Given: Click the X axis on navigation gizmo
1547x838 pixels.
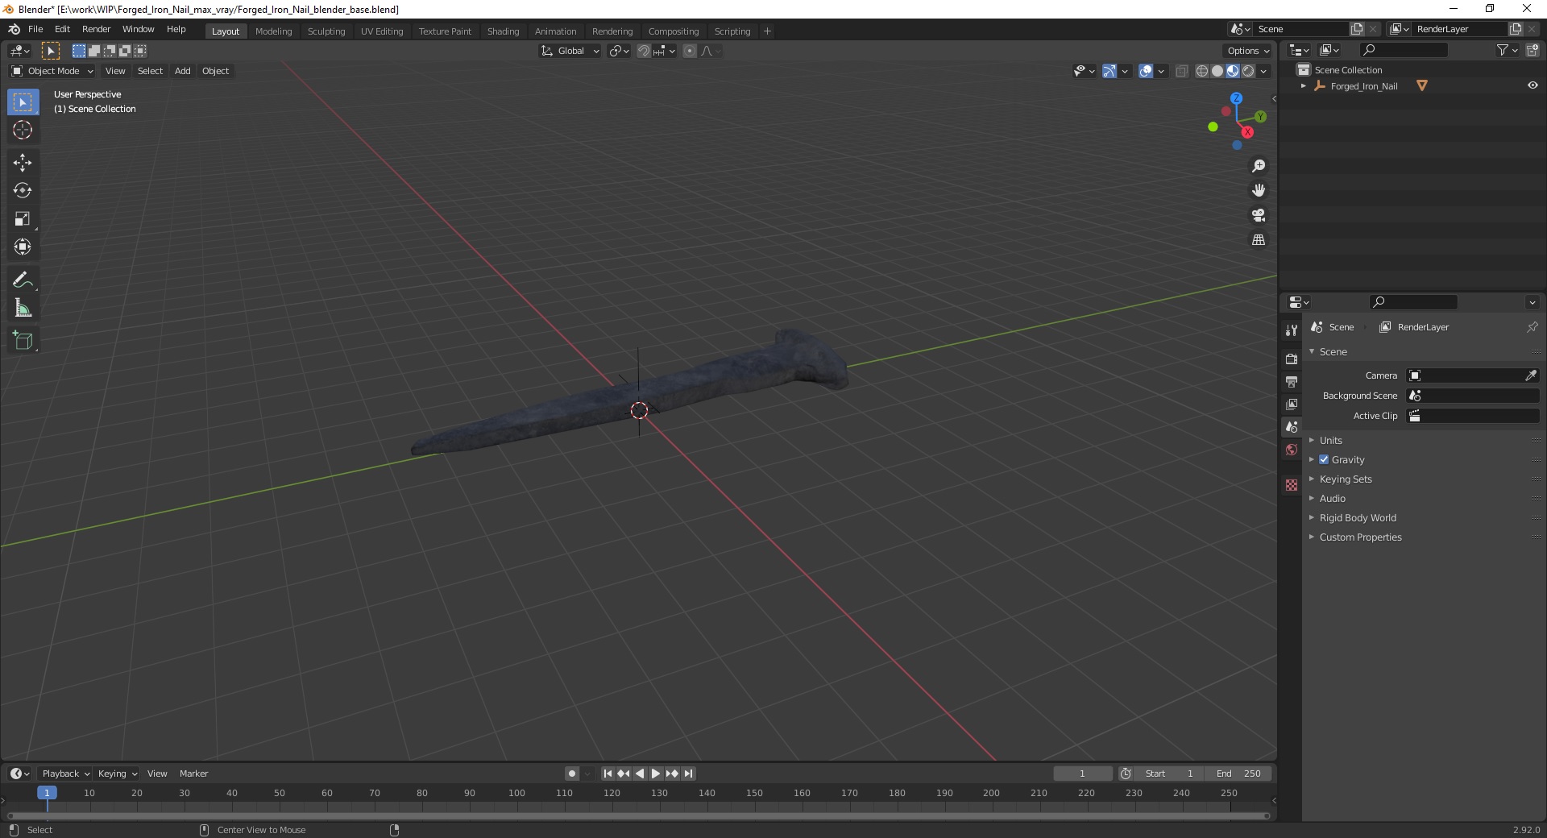Looking at the screenshot, I should (x=1247, y=132).
